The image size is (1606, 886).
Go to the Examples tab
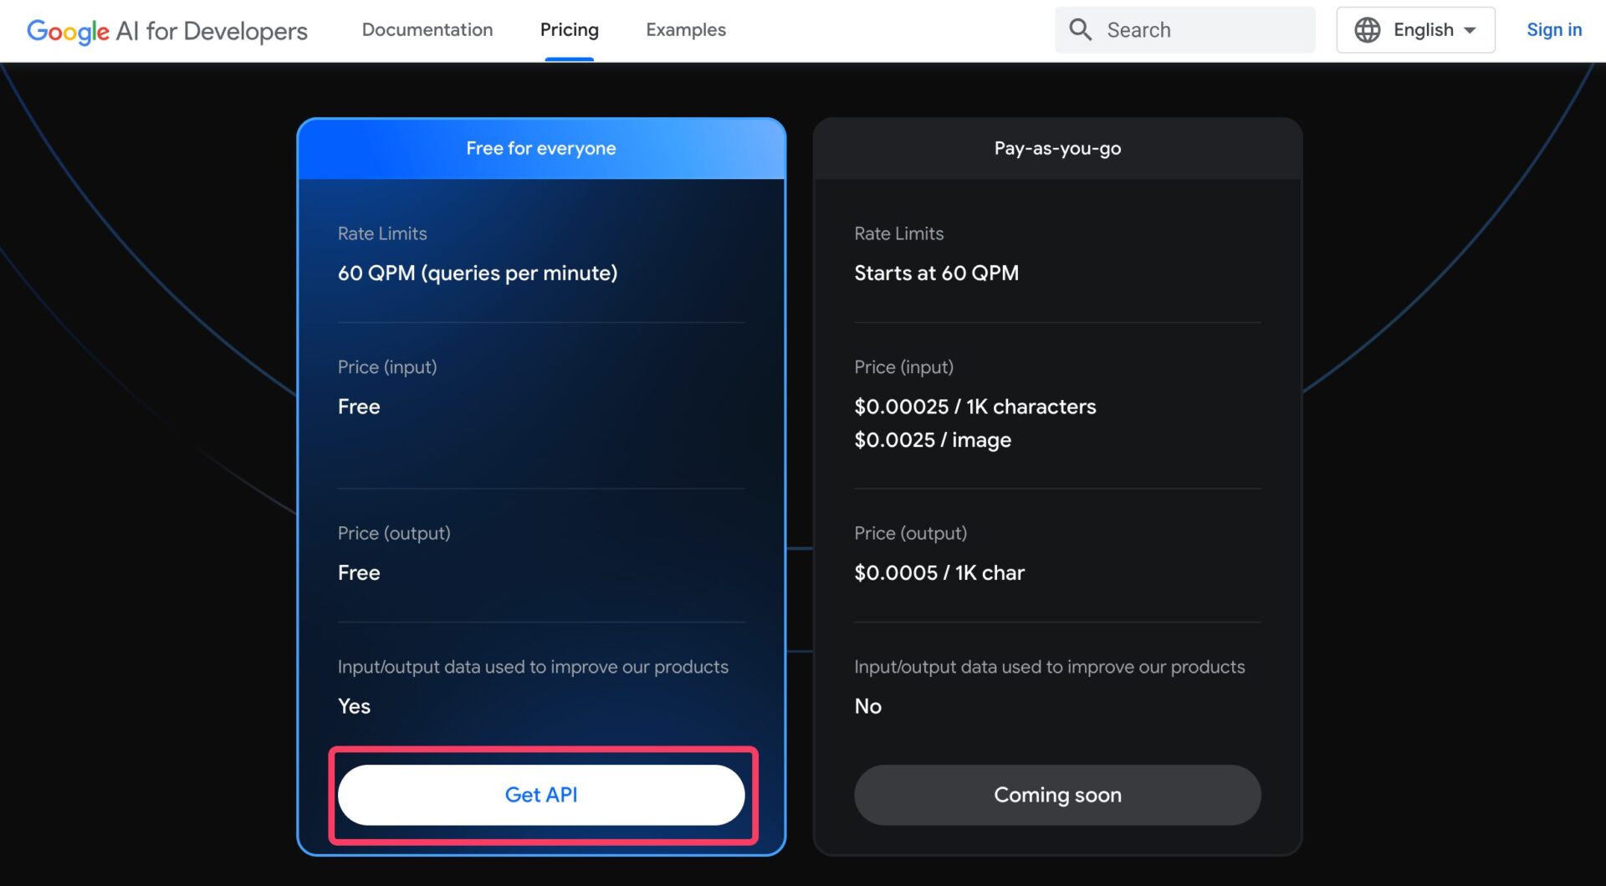[x=685, y=30]
